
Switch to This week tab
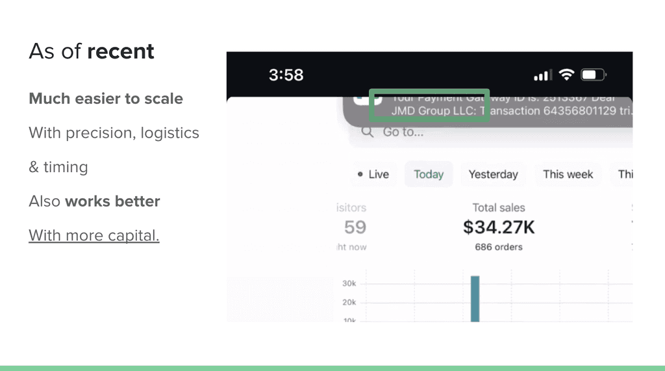tap(568, 174)
